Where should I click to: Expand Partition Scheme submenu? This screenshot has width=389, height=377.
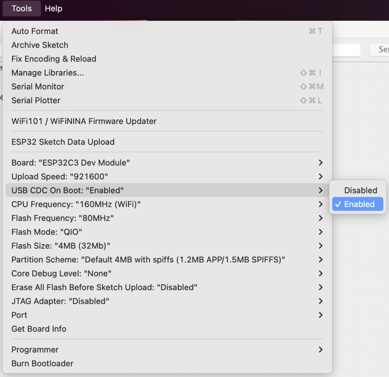tap(167, 260)
